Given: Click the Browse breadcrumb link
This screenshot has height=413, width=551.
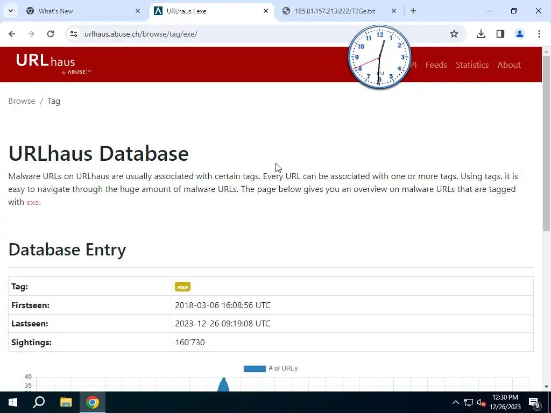Looking at the screenshot, I should [x=22, y=101].
